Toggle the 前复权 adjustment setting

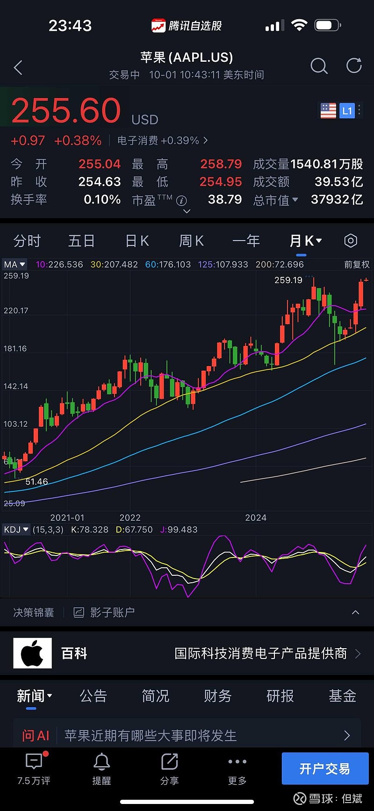tap(357, 264)
